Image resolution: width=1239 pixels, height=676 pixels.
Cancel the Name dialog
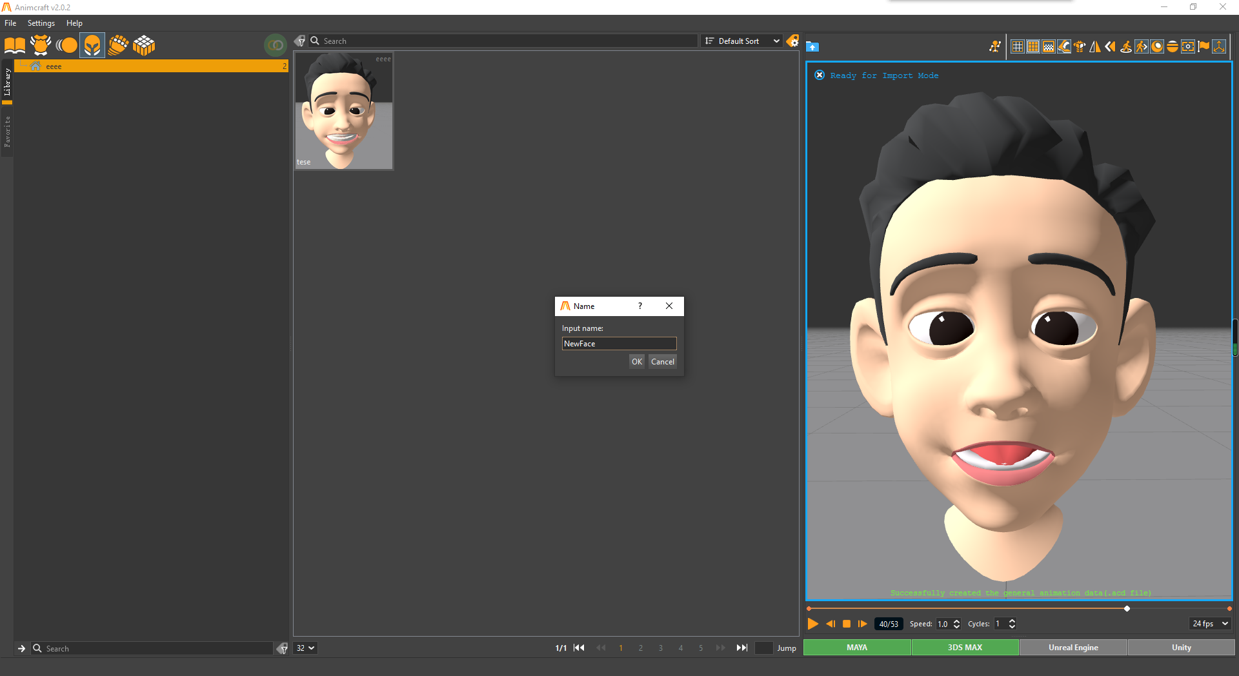pos(663,362)
